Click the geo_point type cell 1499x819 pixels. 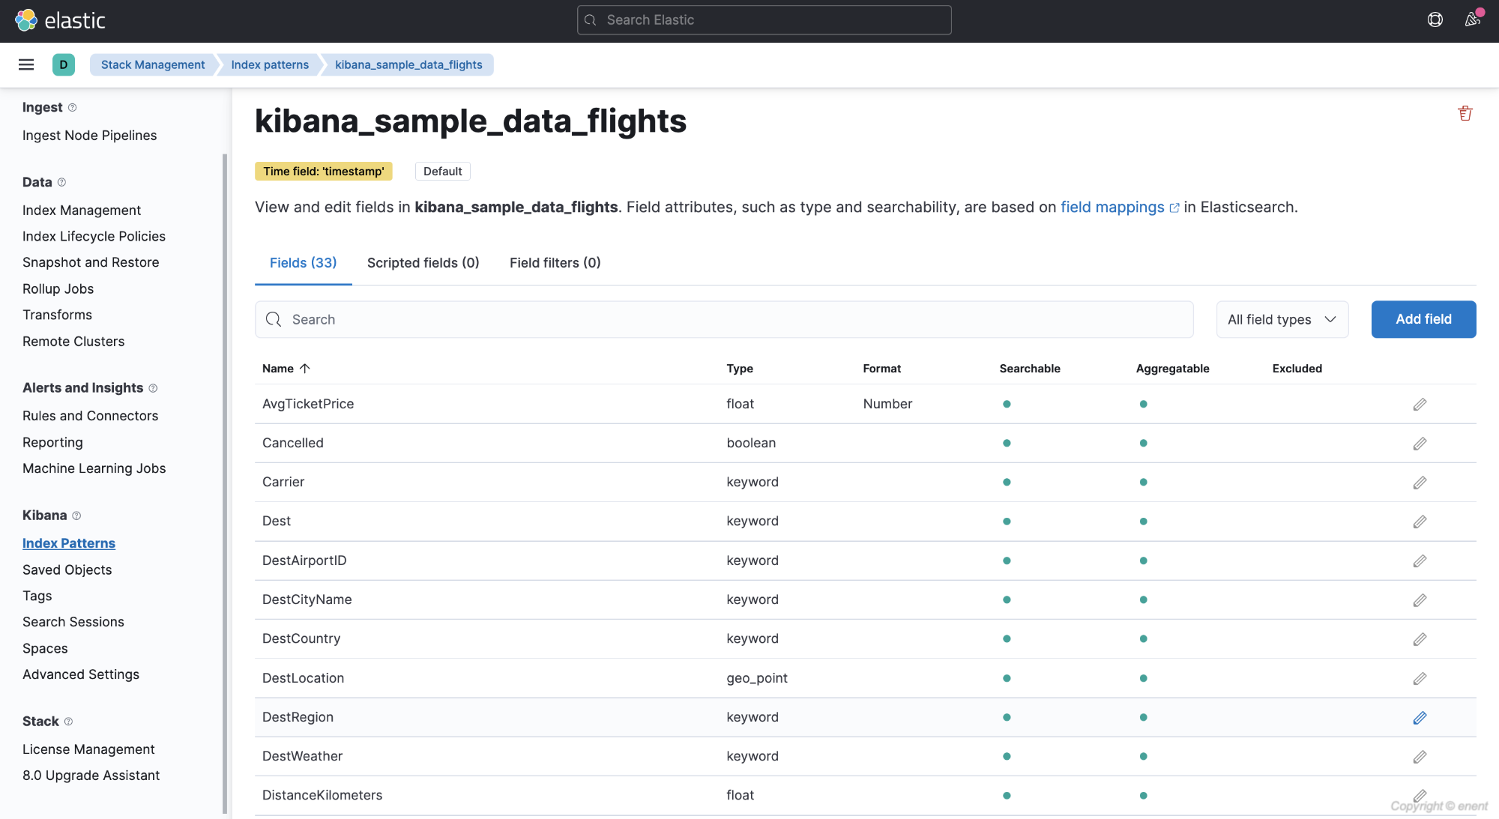pos(756,678)
